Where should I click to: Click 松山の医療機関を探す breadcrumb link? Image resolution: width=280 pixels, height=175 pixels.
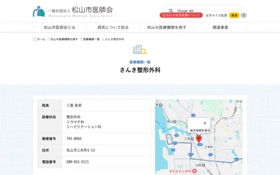coord(64,39)
